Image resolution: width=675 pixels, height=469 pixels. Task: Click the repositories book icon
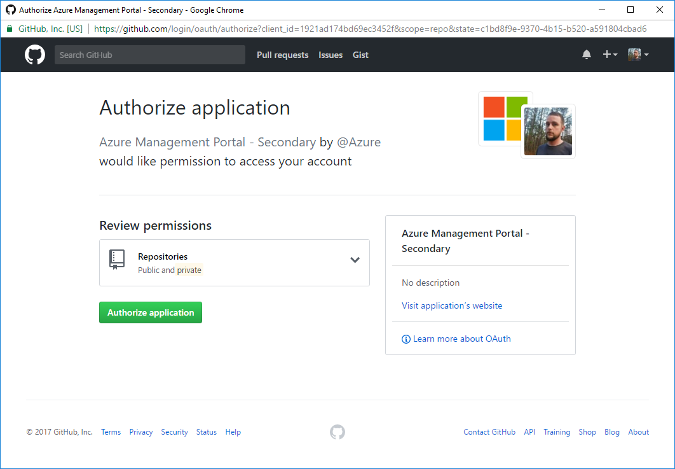pos(117,260)
